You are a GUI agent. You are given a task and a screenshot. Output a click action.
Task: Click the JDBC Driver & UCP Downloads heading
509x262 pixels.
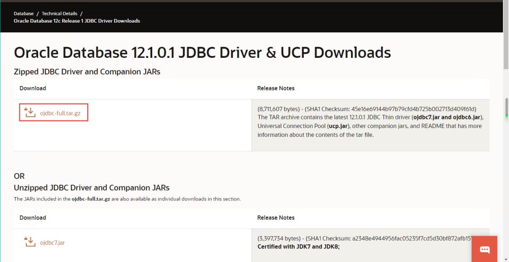(202, 53)
